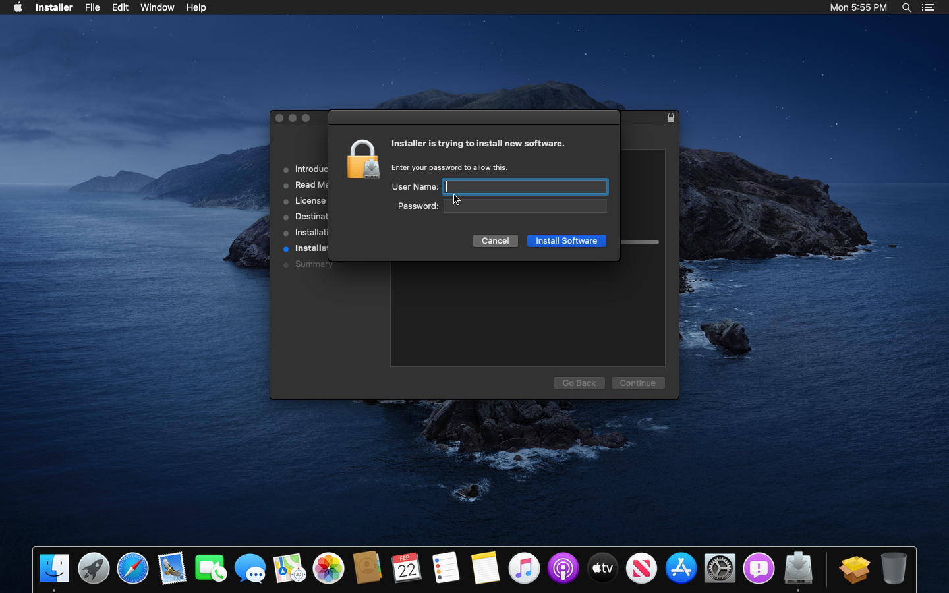Open Podcasts app in dock

click(x=563, y=568)
